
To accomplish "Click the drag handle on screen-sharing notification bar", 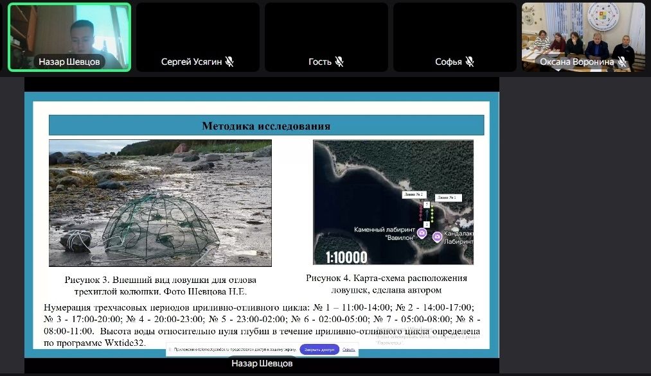I will click(x=170, y=350).
